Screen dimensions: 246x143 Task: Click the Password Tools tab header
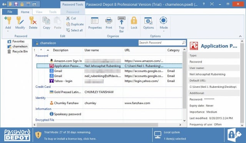point(73,4)
